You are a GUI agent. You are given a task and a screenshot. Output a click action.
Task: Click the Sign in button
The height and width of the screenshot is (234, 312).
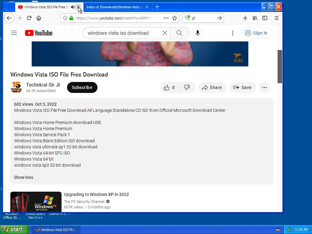pyautogui.click(x=257, y=33)
